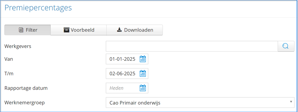
Task: Switch to the Filter tab
Action: pos(27,30)
